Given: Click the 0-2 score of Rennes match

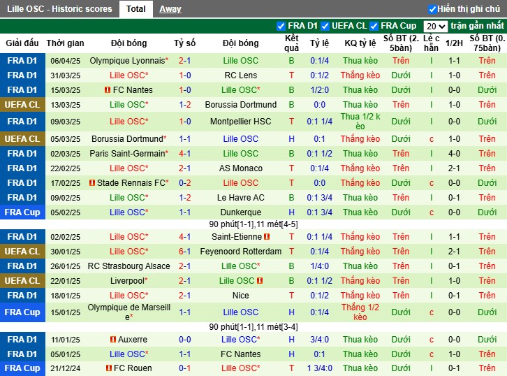Looking at the screenshot, I should [x=184, y=183].
